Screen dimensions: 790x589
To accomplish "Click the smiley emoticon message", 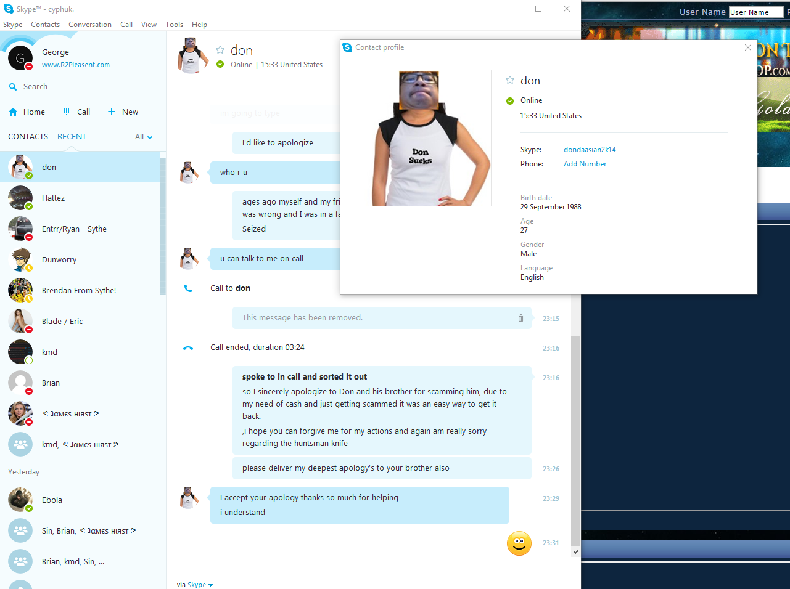I will coord(519,543).
